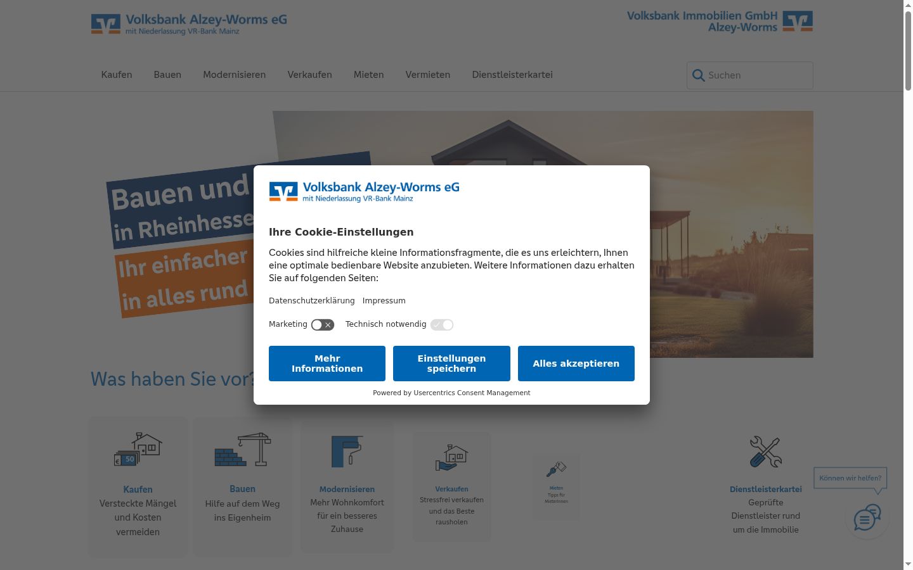The image size is (913, 570).
Task: Click 'Versteckte Mängel und Kosten vermeiden' text
Action: point(138,517)
